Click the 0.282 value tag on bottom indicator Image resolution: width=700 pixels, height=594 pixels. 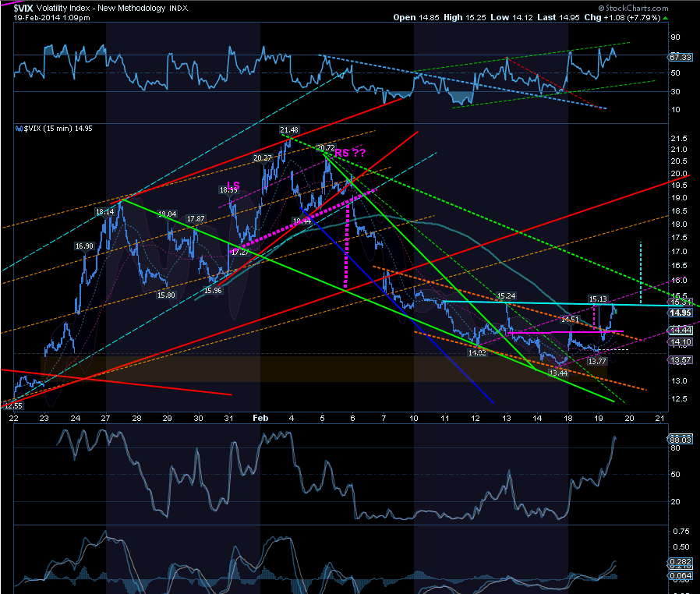coord(681,562)
